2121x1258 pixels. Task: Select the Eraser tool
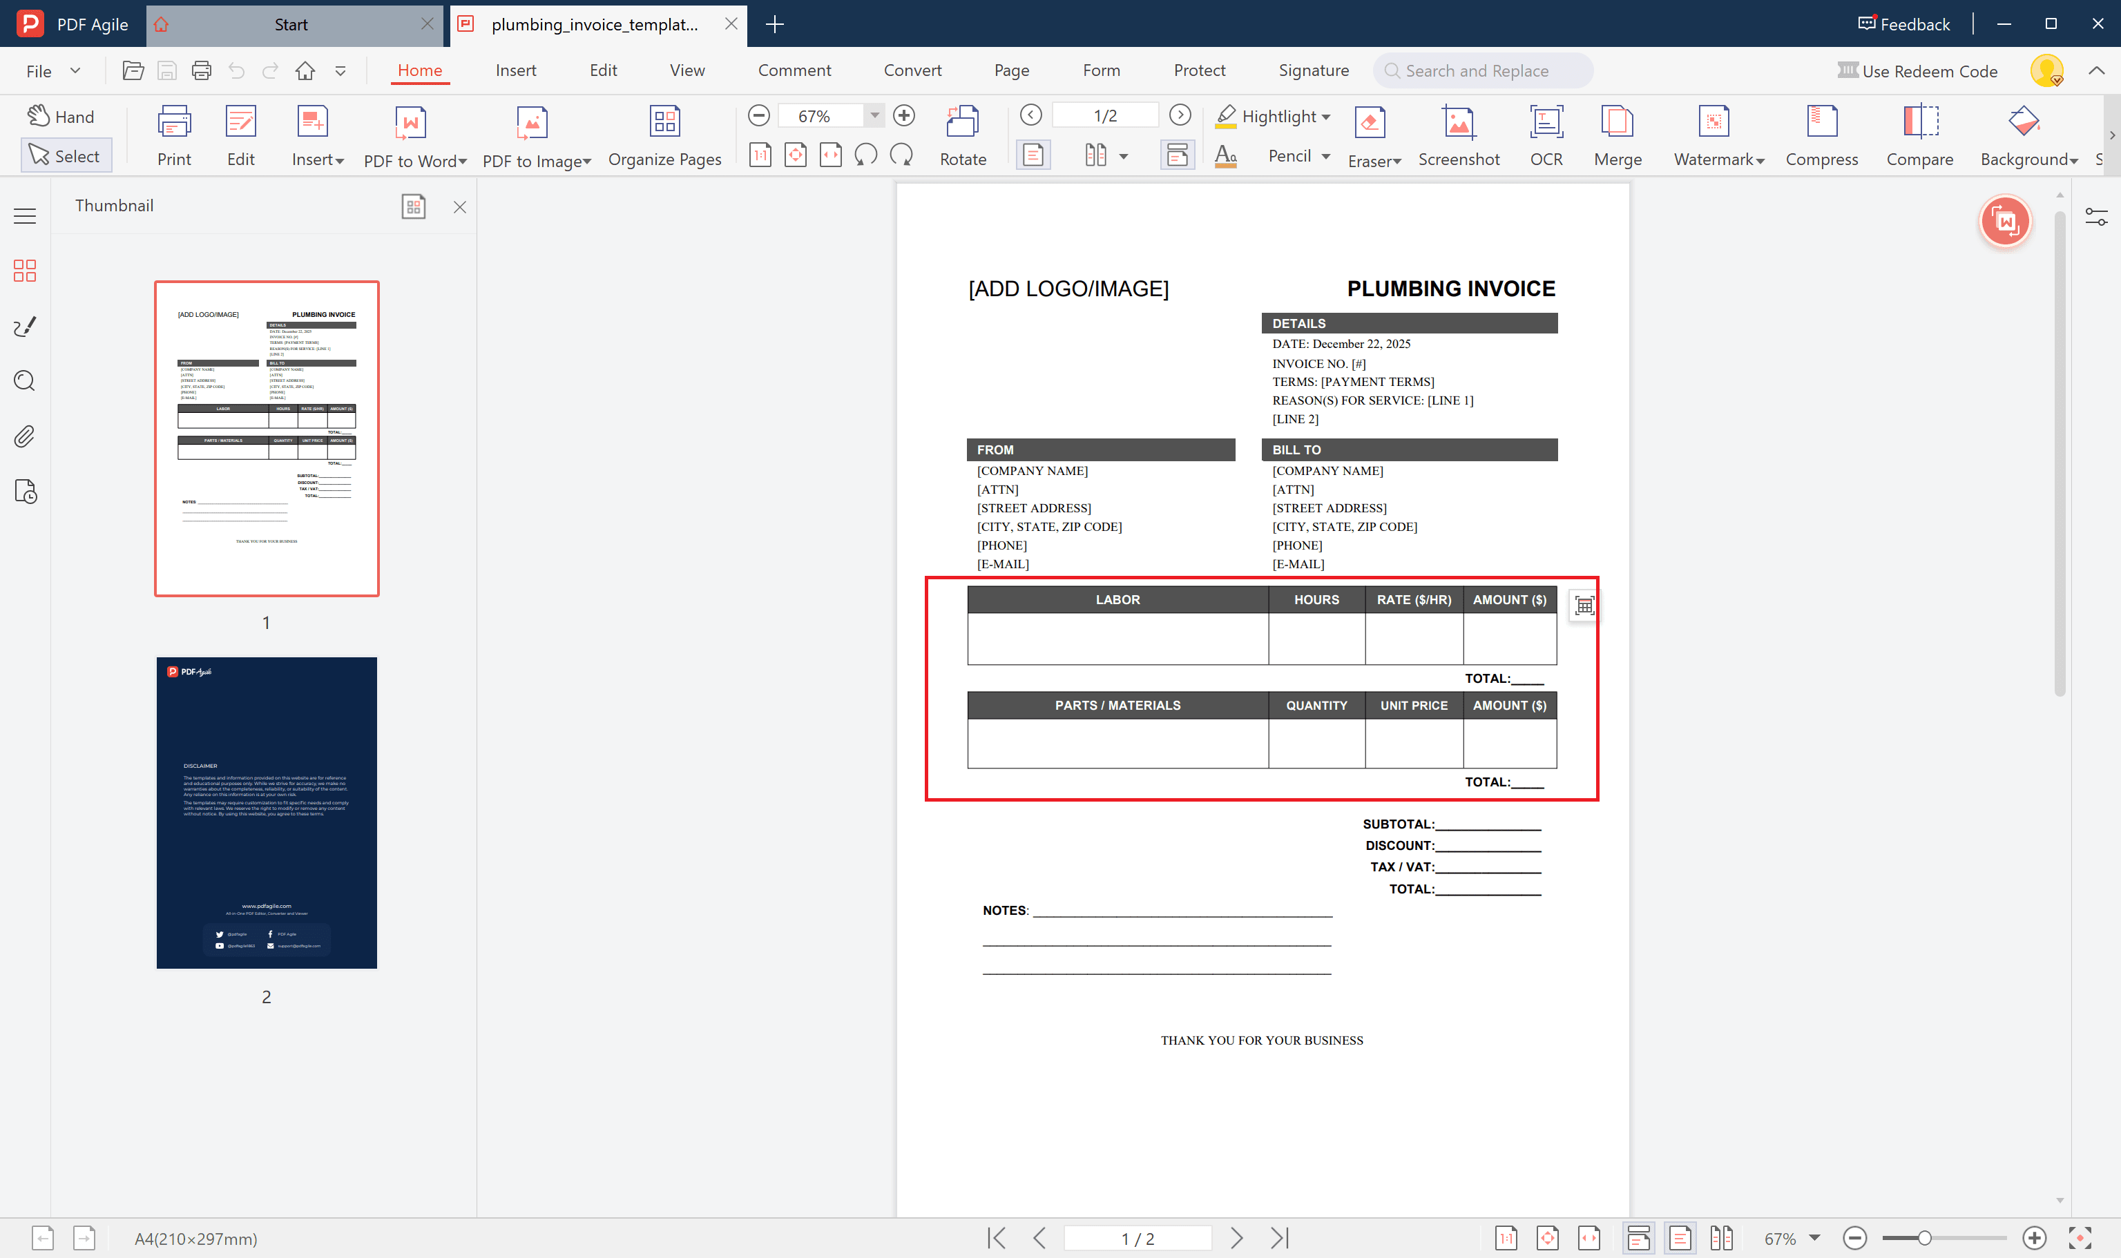(x=1370, y=134)
